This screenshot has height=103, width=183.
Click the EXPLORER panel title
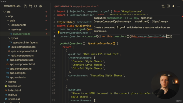tap(13, 6)
